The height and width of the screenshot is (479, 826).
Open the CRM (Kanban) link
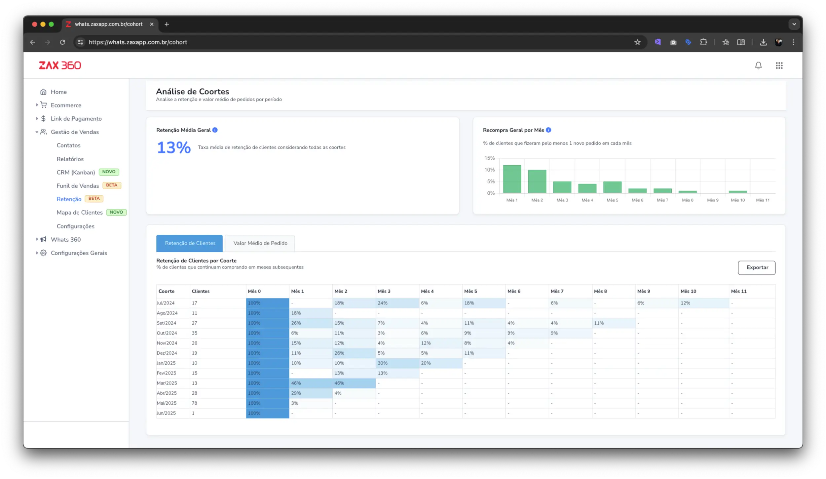(76, 172)
